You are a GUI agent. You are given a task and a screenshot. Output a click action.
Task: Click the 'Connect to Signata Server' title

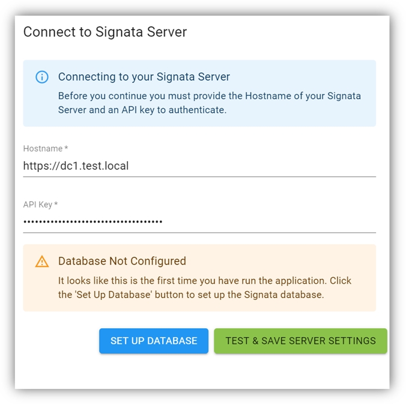105,32
